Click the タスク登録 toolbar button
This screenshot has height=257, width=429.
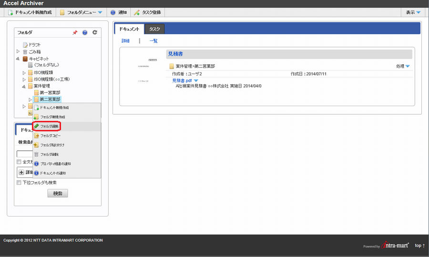pyautogui.click(x=147, y=12)
